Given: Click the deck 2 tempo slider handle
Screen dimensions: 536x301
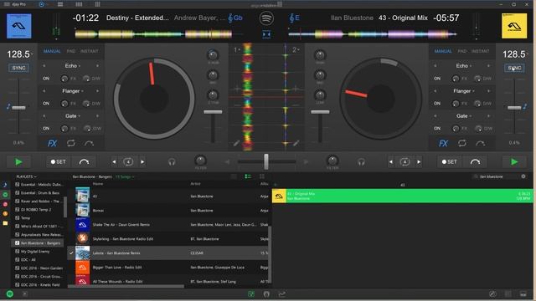Looking at the screenshot, I should tap(514, 108).
